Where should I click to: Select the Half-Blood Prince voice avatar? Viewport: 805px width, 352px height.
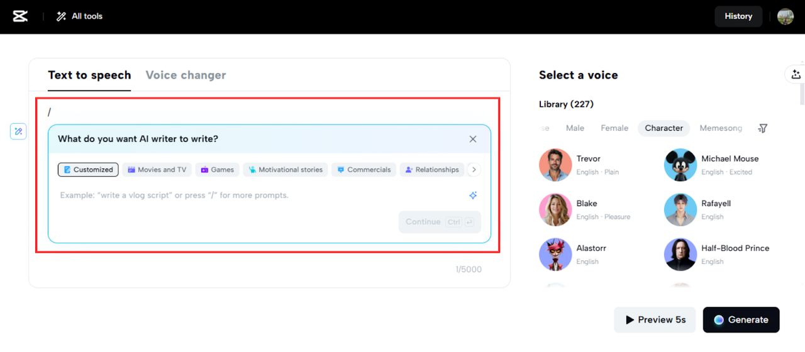pyautogui.click(x=680, y=255)
